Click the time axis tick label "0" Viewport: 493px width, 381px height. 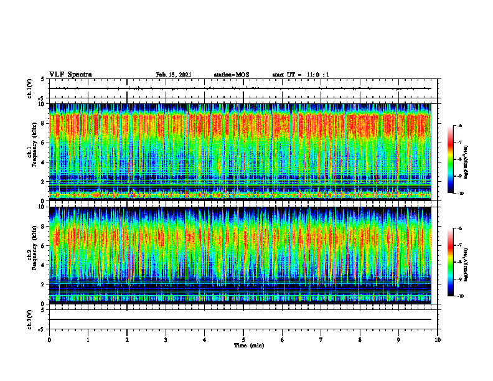(x=49, y=340)
